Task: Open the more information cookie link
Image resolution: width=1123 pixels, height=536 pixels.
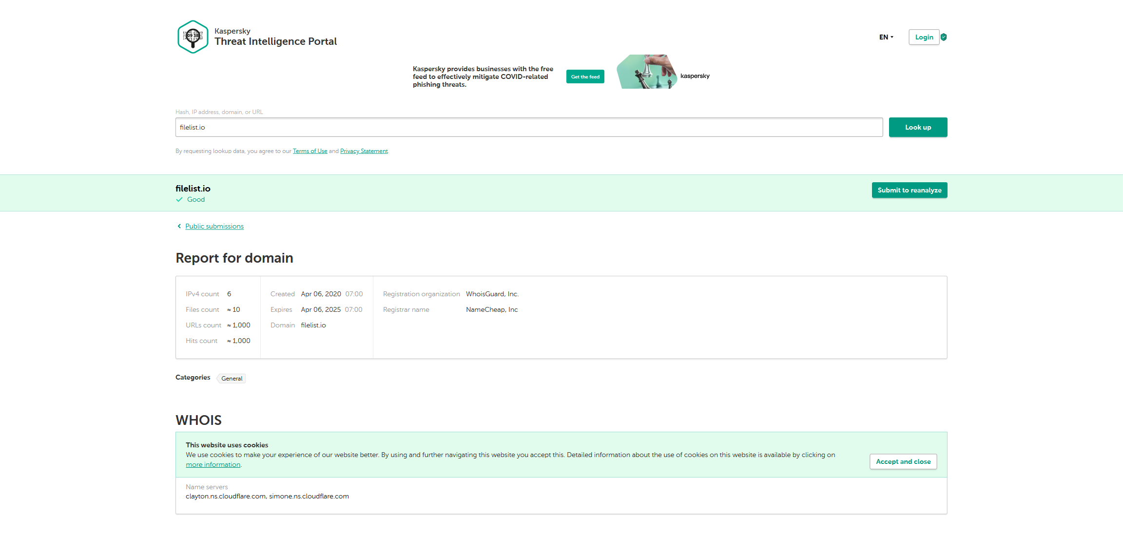Action: 213,464
